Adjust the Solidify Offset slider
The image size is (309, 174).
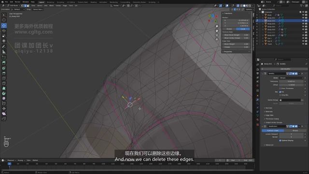[291, 85]
